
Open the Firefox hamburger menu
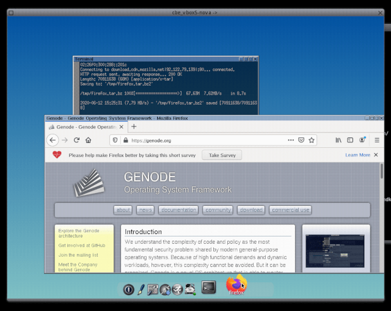pos(377,140)
